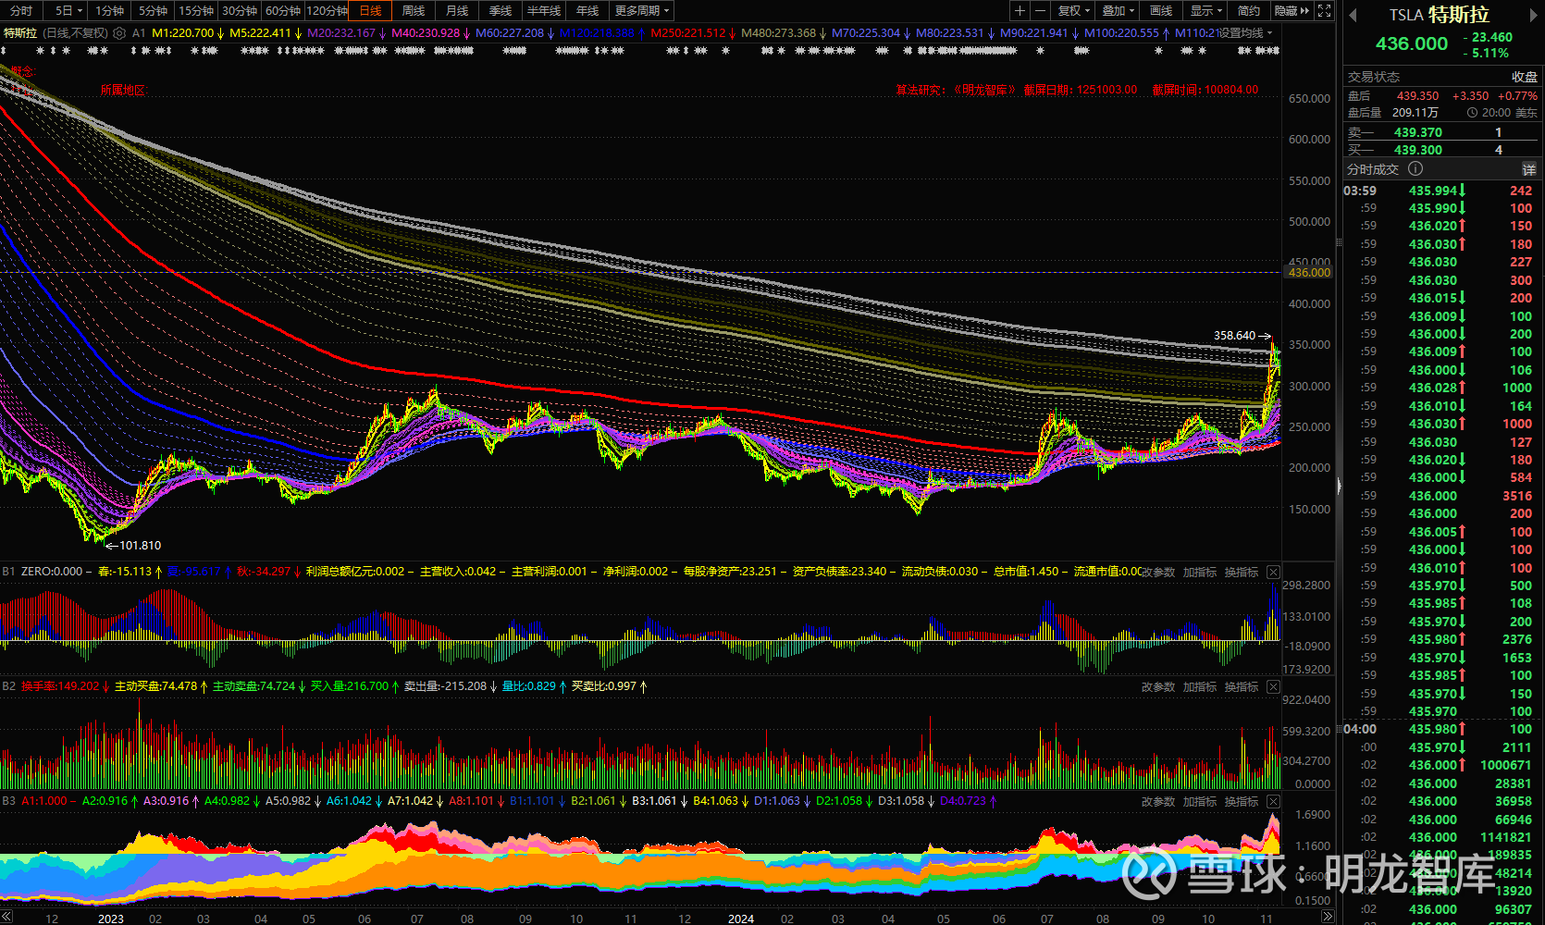Open the 5日 period dropdown

click(68, 11)
